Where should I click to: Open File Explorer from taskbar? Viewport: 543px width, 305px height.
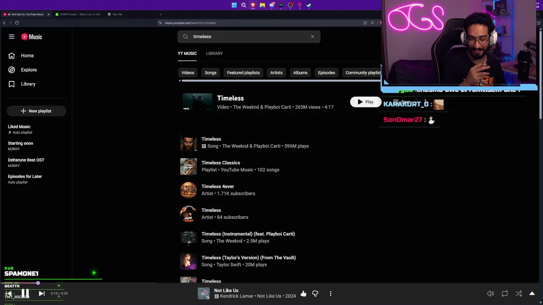click(x=262, y=5)
